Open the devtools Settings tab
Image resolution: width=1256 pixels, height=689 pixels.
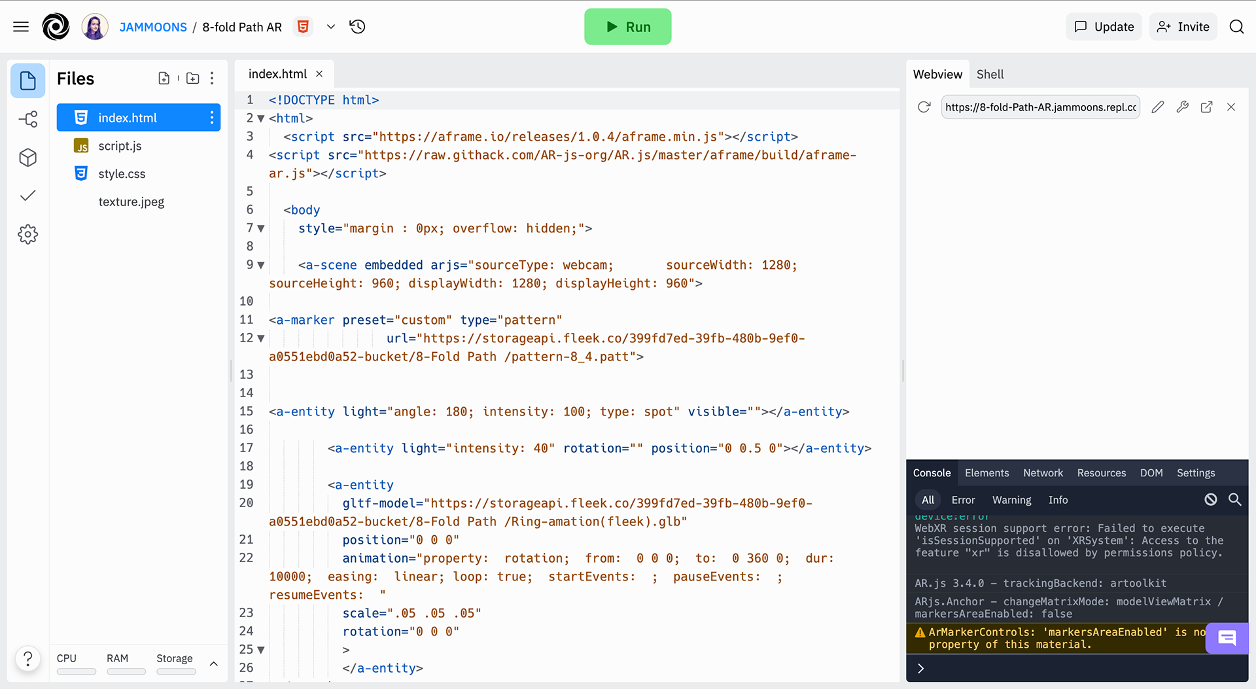[x=1196, y=473]
